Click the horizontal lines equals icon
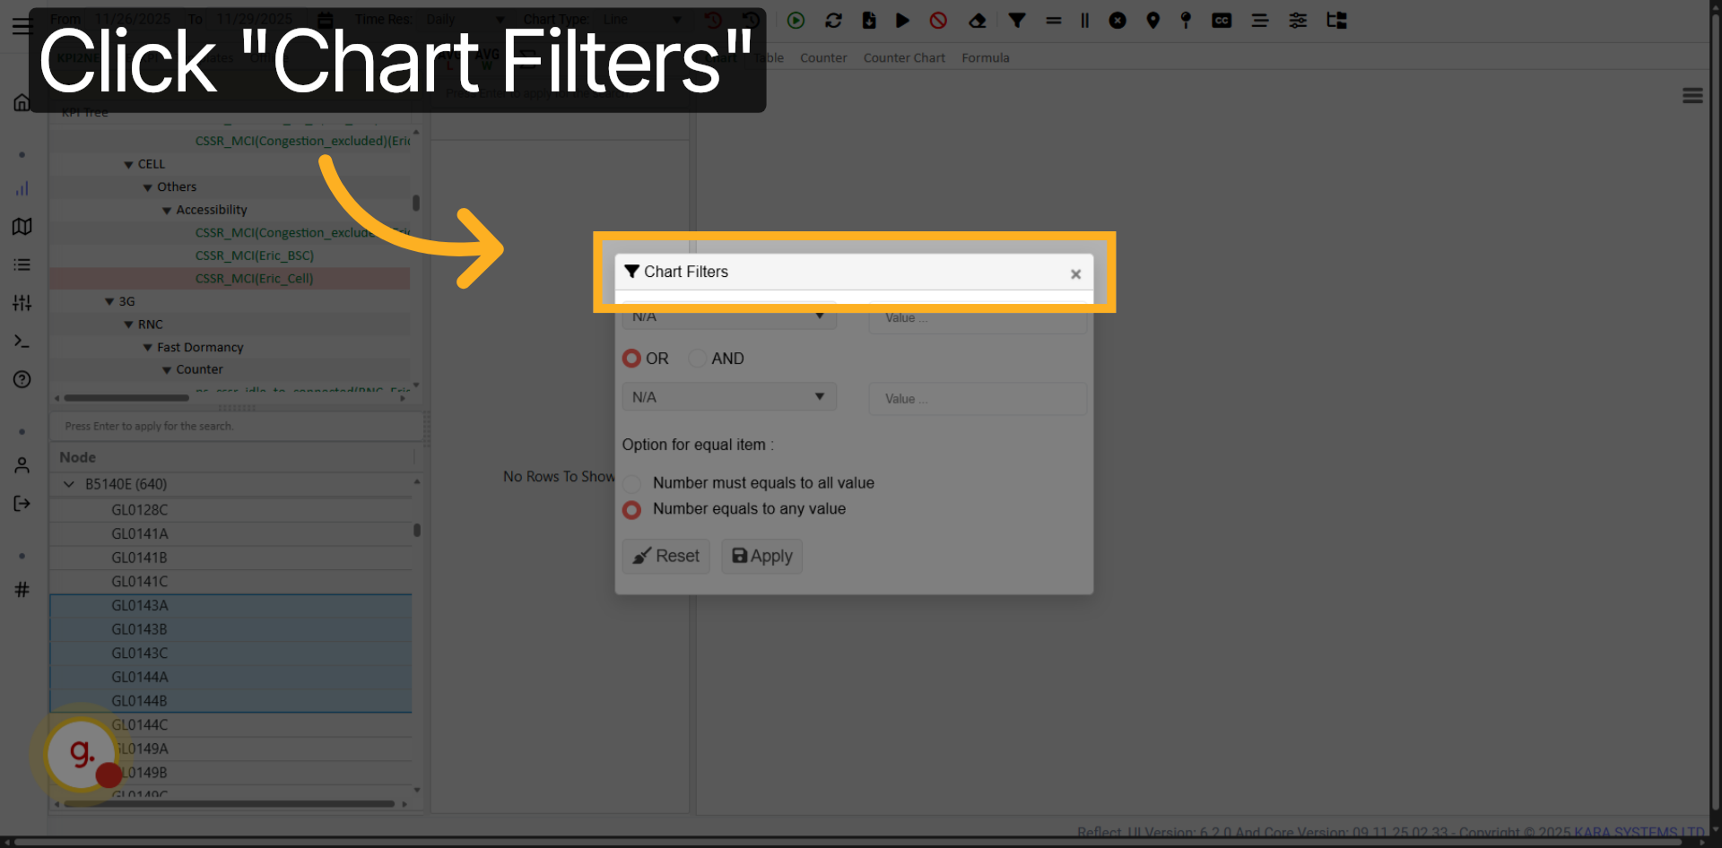Viewport: 1722px width, 848px height. (1054, 20)
